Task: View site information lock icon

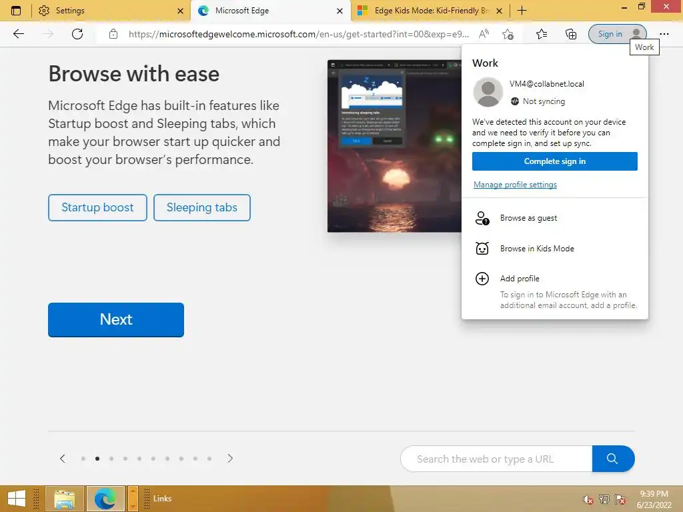Action: coord(113,34)
